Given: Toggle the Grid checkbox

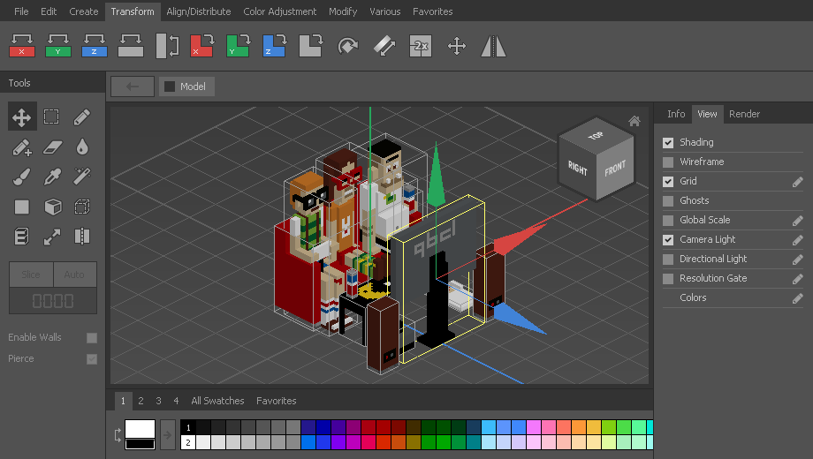Looking at the screenshot, I should [x=668, y=181].
